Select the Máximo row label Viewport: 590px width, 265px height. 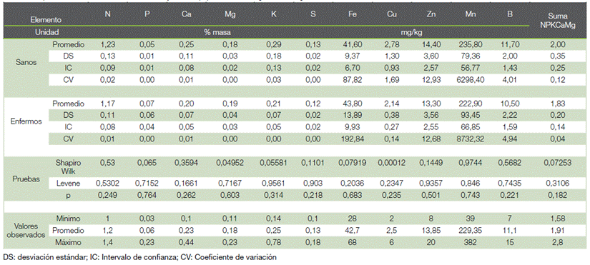[69, 243]
